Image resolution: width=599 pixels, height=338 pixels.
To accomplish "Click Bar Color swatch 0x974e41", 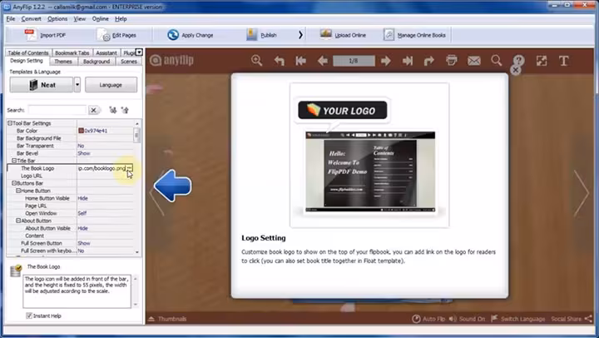I will [81, 131].
